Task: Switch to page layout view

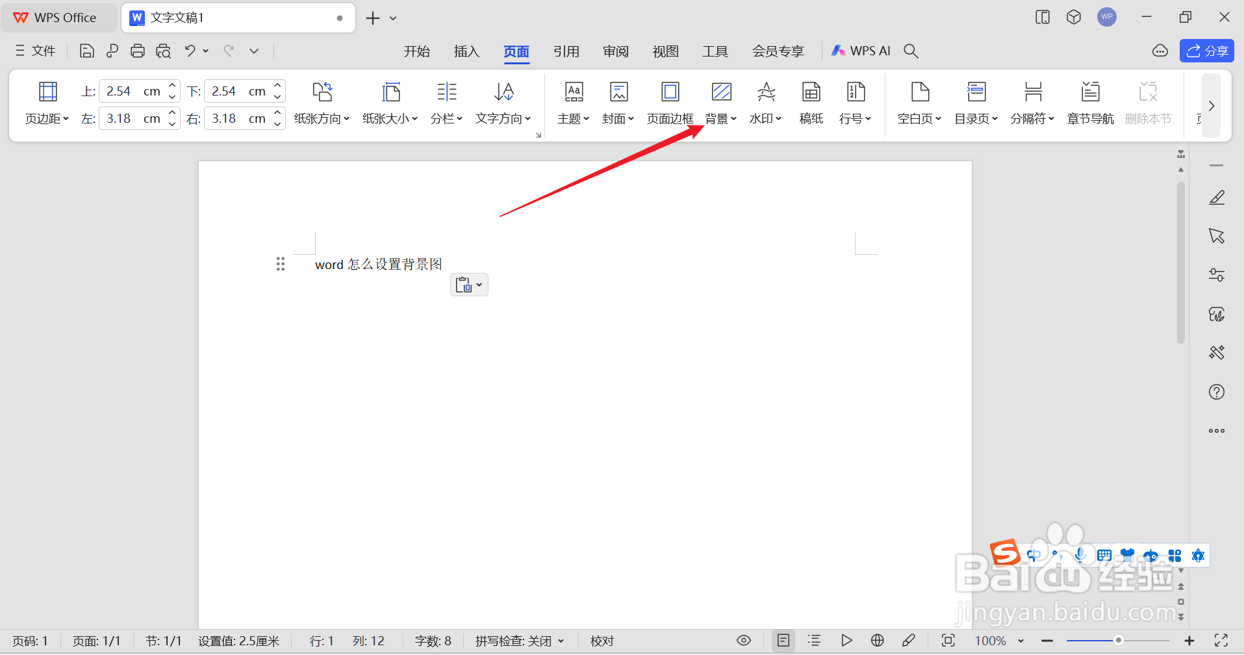Action: click(783, 641)
